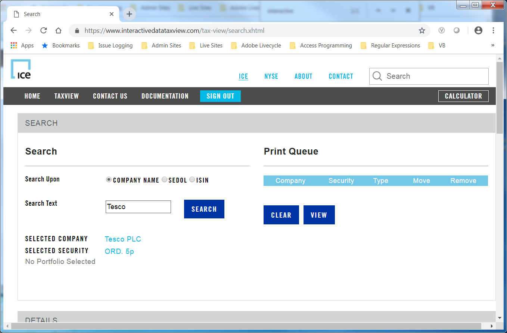Open the Admin Sites bookmark folder
507x333 pixels.
(161, 46)
